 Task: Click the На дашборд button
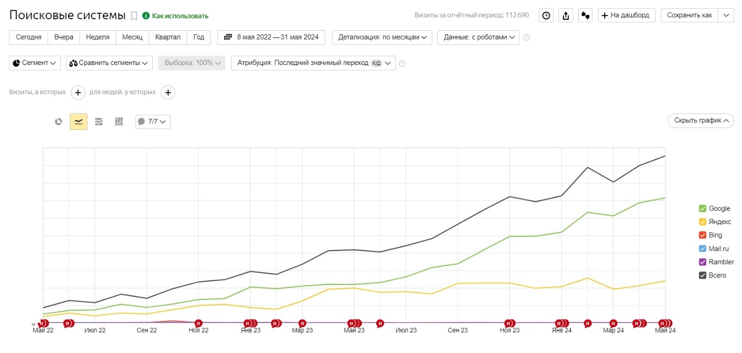(627, 16)
